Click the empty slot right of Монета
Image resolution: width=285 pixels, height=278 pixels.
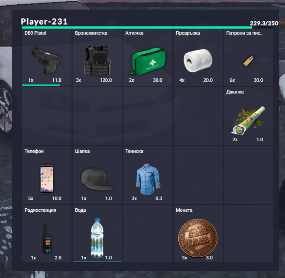pyautogui.click(x=248, y=234)
